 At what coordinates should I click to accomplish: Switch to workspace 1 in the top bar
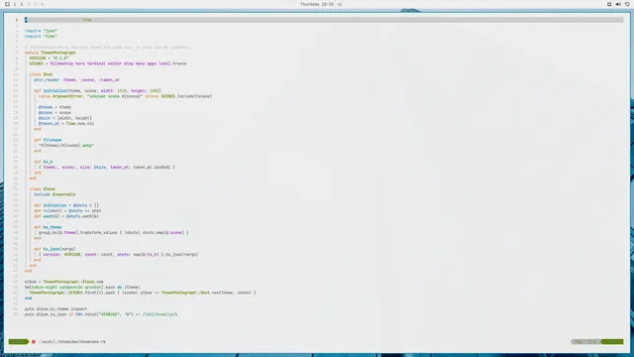(15, 4)
